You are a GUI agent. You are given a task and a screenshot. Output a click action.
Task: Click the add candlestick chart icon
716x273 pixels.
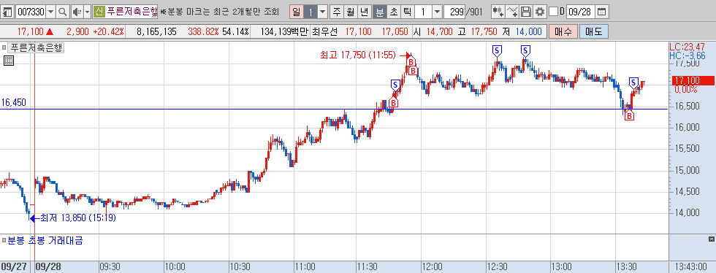coord(498,12)
